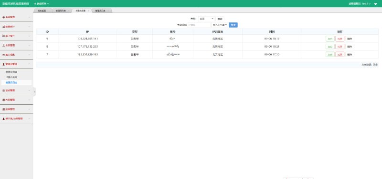This screenshot has width=382, height=179.
Task: Click the 会员管理 user icon in sidebar
Action: (x=3, y=45)
